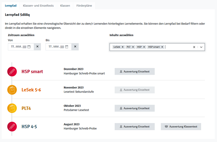
Task: Switch to Klassen- und Einzeltests tab
Action: point(38,6)
